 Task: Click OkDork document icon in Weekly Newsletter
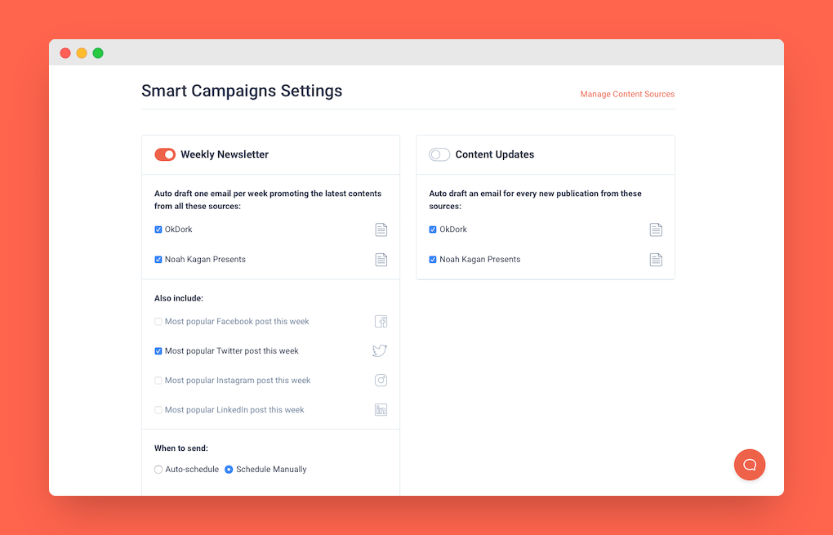pyautogui.click(x=381, y=230)
